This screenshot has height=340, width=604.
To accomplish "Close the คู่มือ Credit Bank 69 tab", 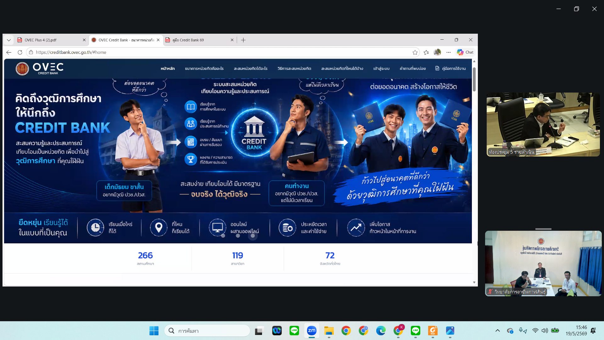I will [x=232, y=40].
